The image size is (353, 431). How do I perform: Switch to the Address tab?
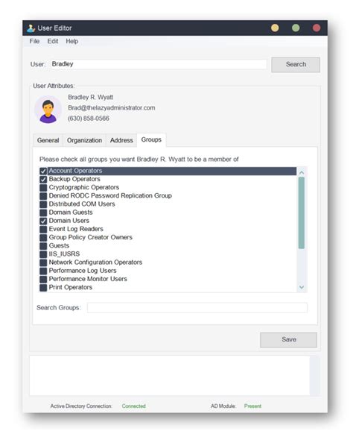(121, 140)
